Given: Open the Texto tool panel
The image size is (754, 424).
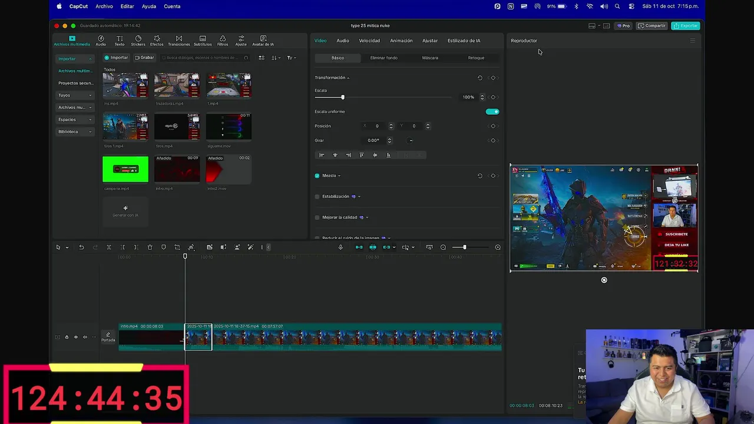Looking at the screenshot, I should [x=120, y=41].
